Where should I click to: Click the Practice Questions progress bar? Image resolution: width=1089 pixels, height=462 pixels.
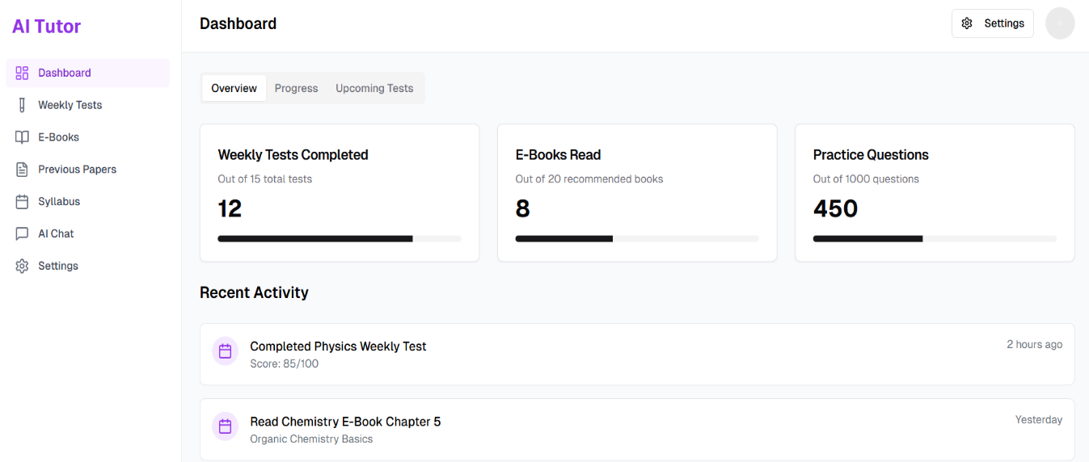click(935, 239)
